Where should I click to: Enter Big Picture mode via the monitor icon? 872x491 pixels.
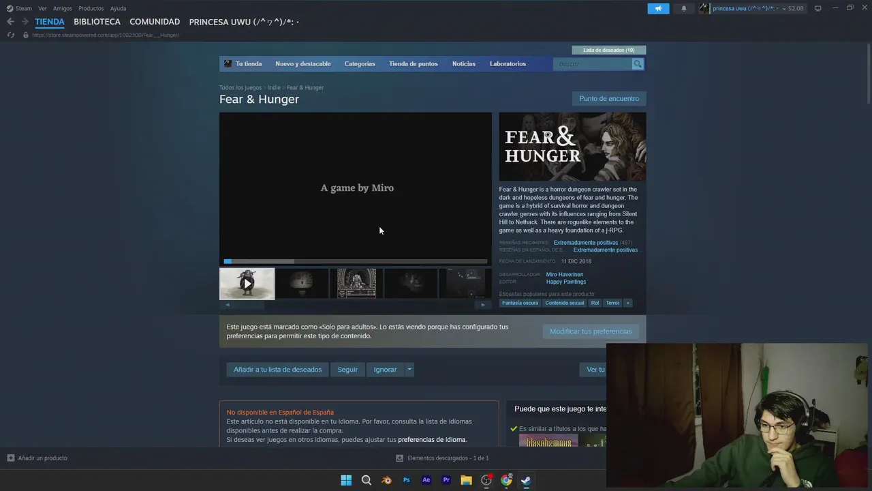click(x=817, y=8)
